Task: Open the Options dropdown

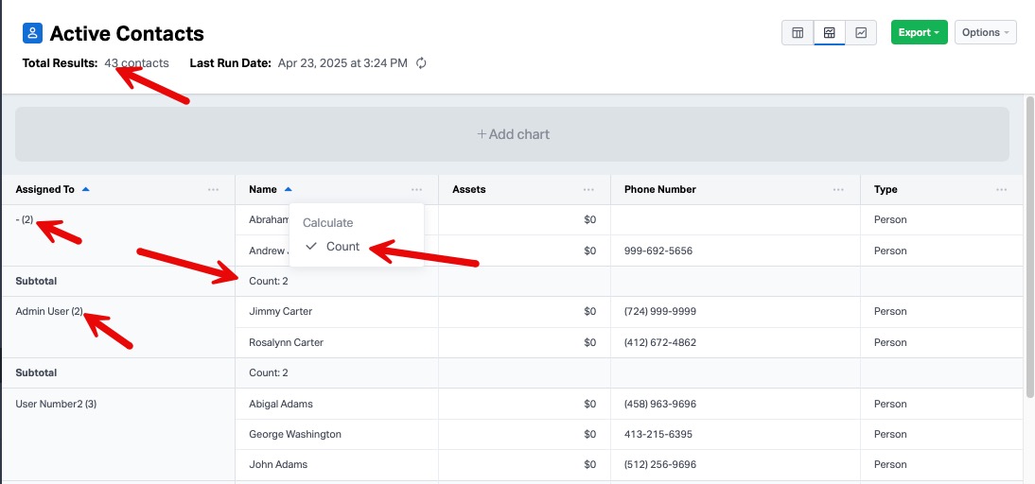Action: (x=986, y=32)
